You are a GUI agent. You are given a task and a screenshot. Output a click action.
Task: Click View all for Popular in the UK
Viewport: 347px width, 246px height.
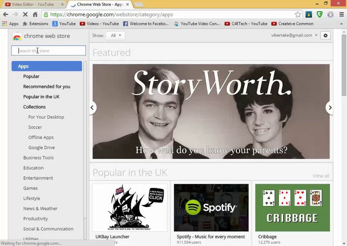pos(321,176)
